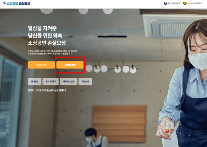Start 채팅상담 chat consultation
This screenshot has height=147, width=207.
point(86,82)
